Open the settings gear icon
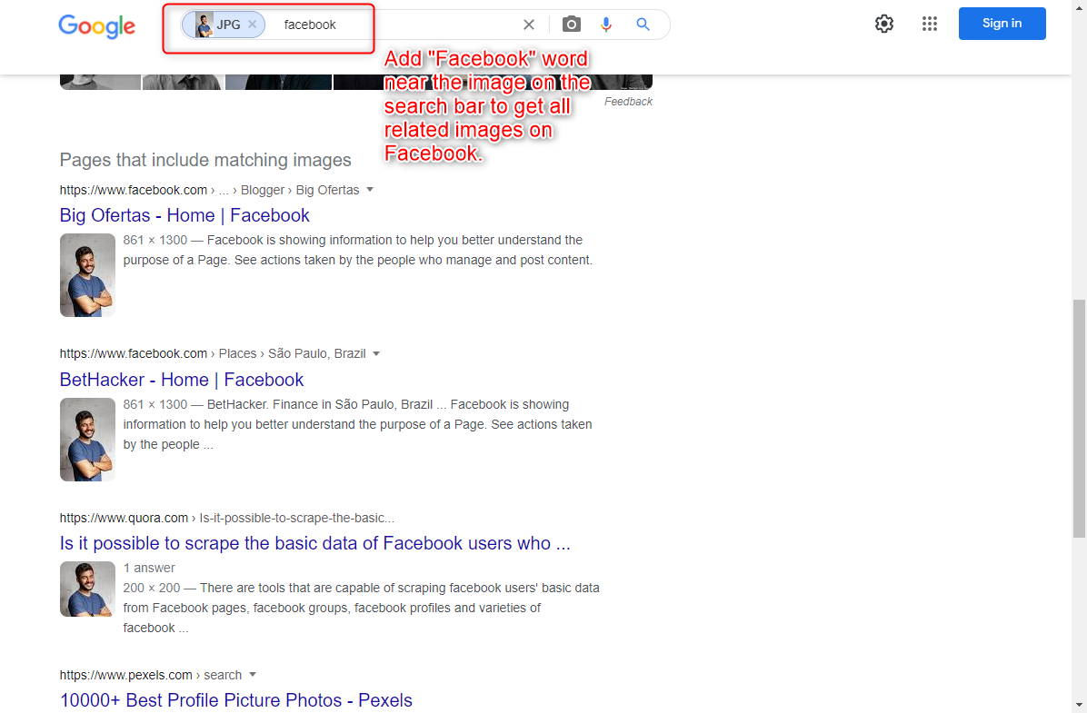 pos(884,24)
